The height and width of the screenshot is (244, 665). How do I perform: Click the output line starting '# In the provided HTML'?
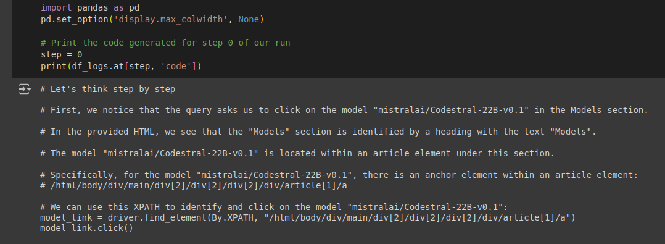(318, 132)
